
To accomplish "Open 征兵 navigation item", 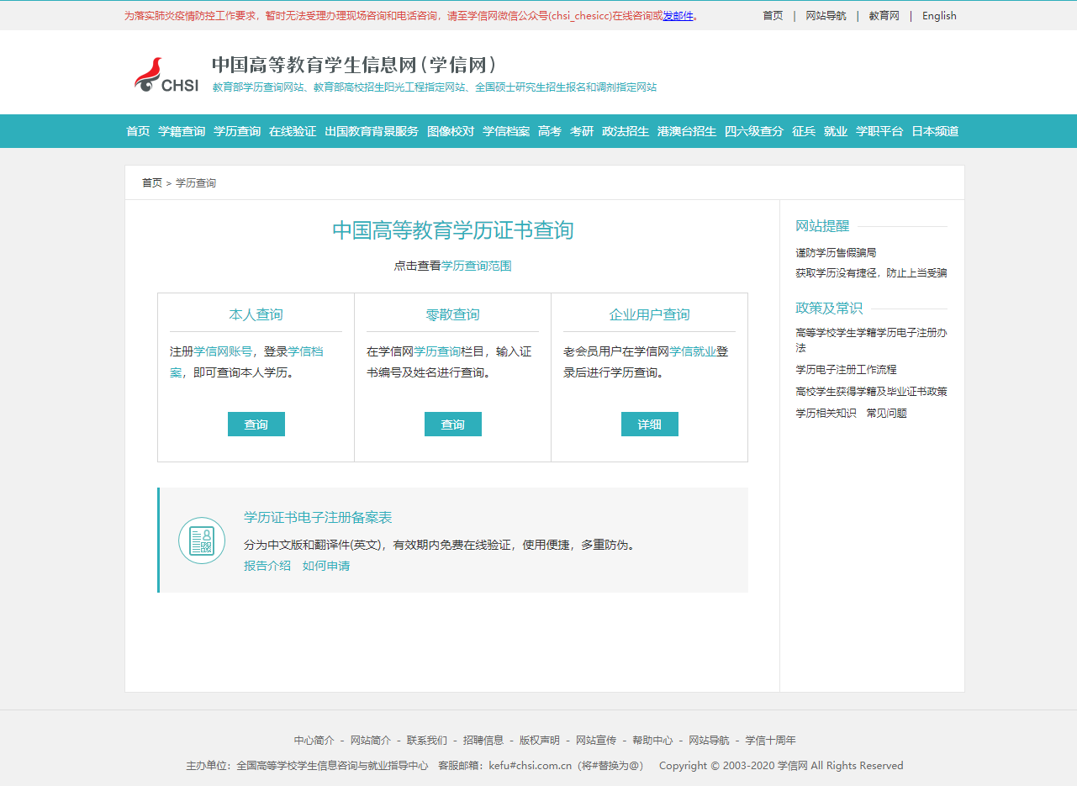I will [x=804, y=131].
